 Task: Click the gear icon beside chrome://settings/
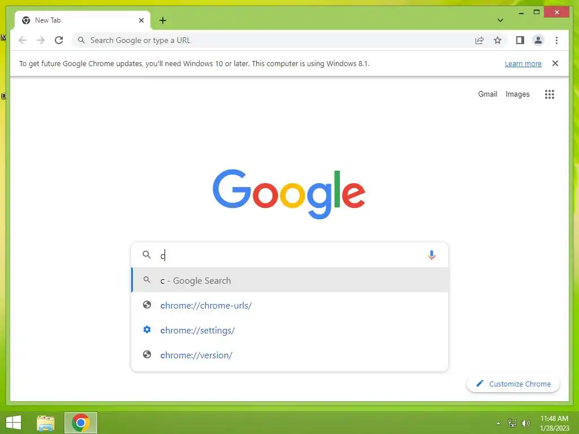tap(147, 329)
